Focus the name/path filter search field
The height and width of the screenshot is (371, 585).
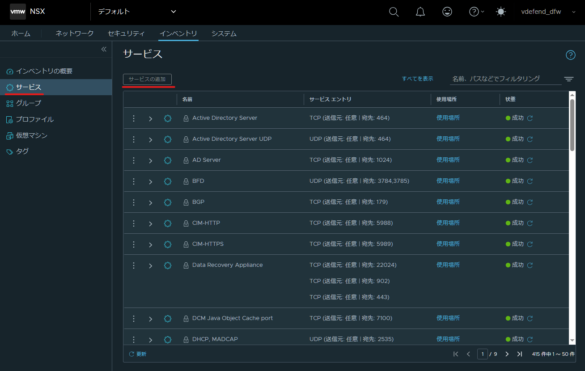click(505, 79)
